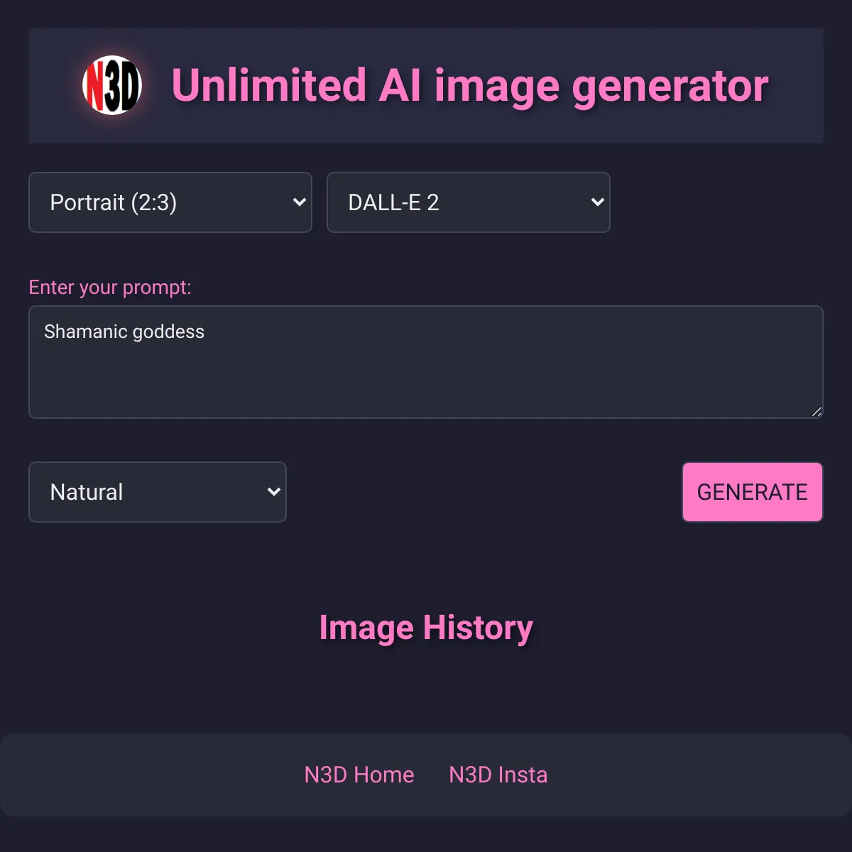Expand the Natural style dropdown

[158, 492]
